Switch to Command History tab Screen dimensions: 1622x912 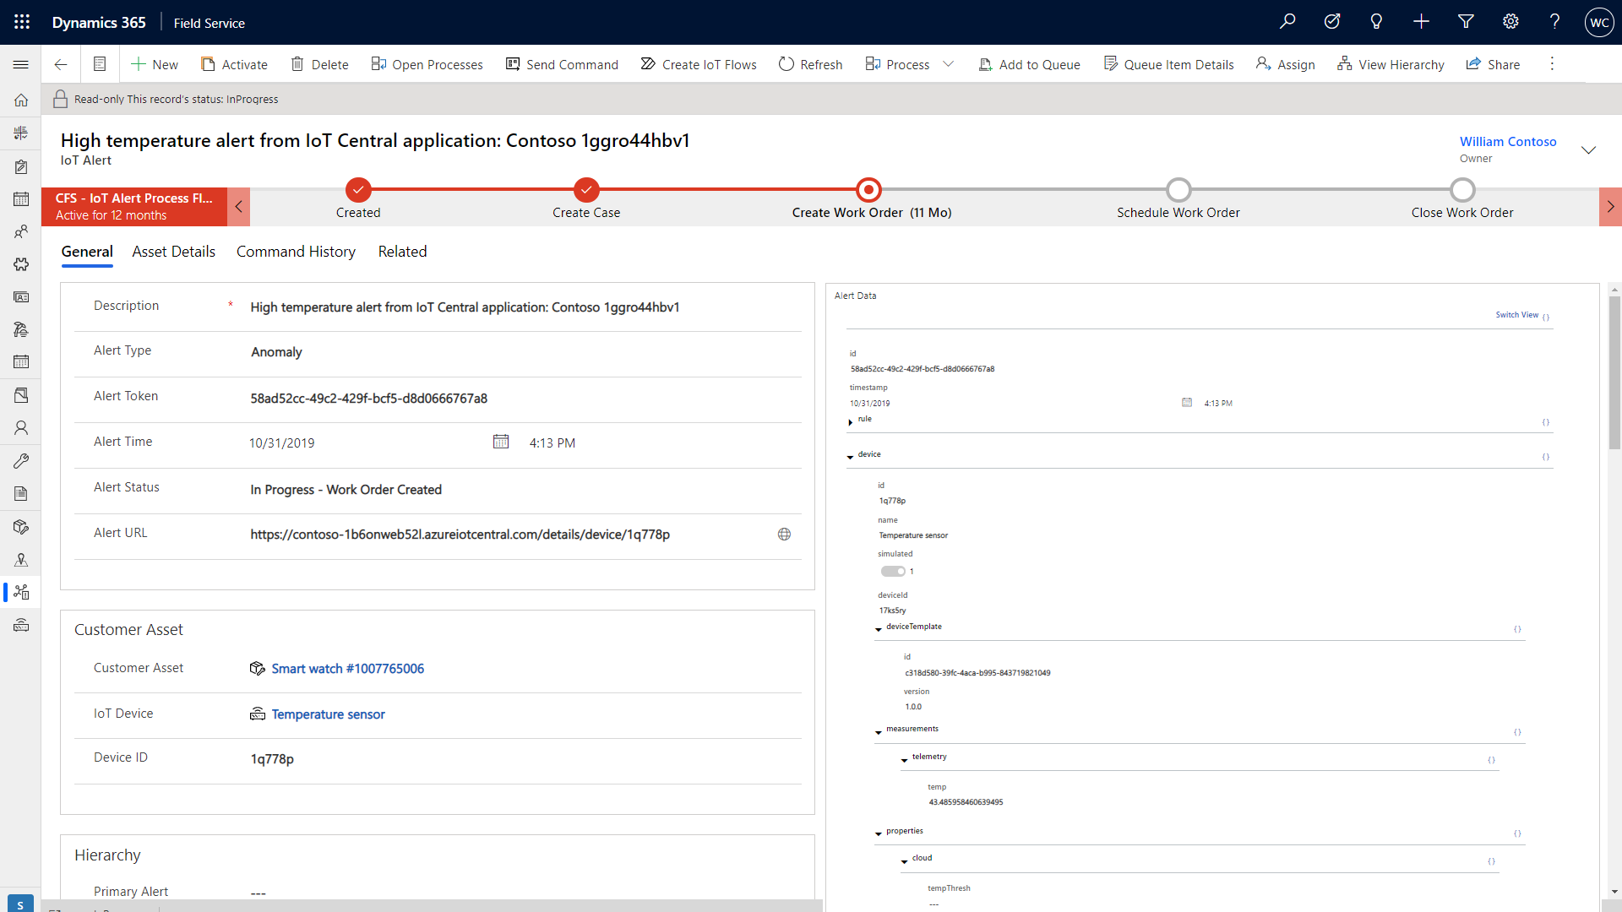point(295,251)
